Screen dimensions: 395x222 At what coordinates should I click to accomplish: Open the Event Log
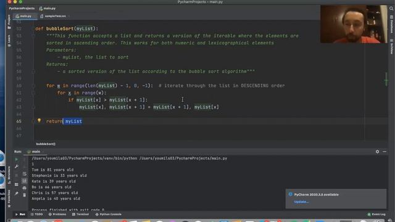pyautogui.click(x=376, y=214)
